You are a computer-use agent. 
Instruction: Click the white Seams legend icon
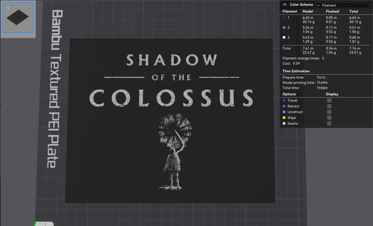284,124
